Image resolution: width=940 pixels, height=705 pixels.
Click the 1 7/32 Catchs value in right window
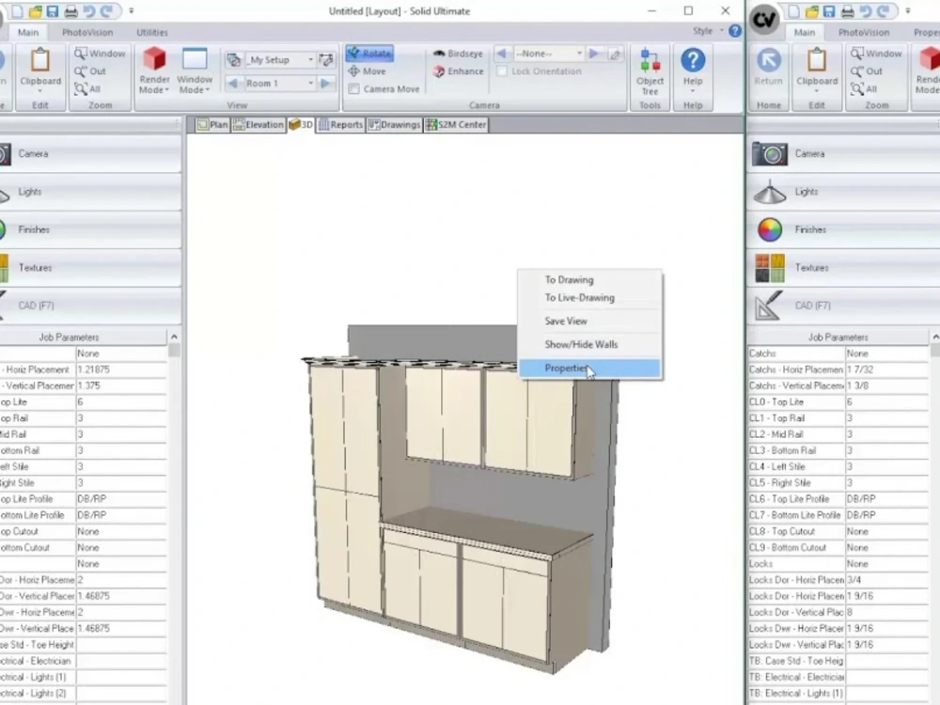886,369
